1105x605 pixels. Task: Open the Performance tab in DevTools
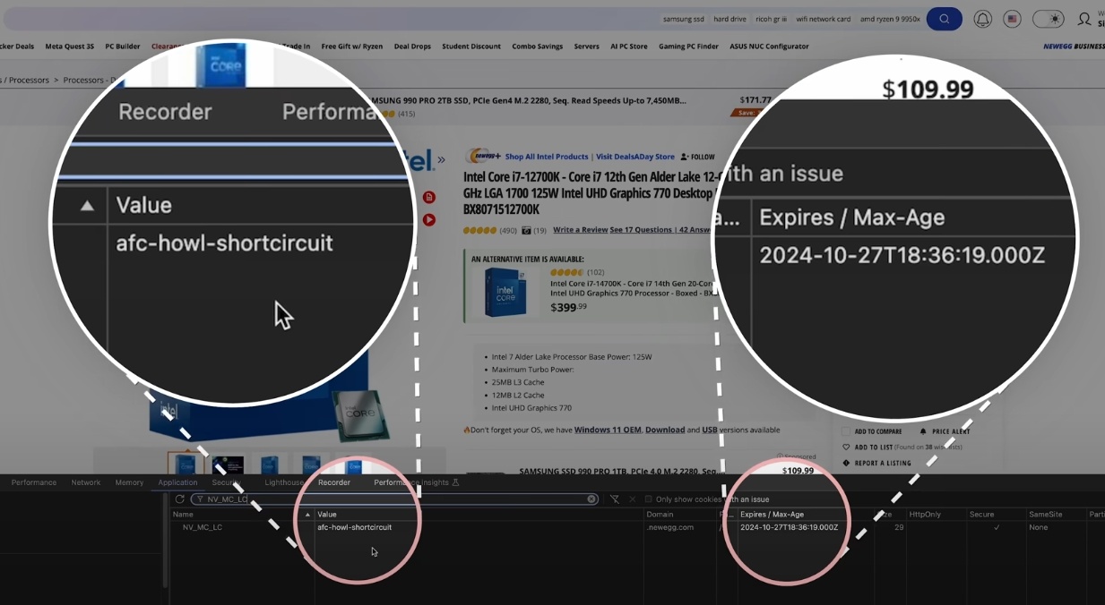[34, 482]
